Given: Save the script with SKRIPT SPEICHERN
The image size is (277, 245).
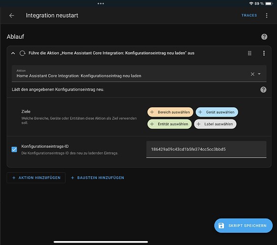Looking at the screenshot, I should pyautogui.click(x=243, y=225).
